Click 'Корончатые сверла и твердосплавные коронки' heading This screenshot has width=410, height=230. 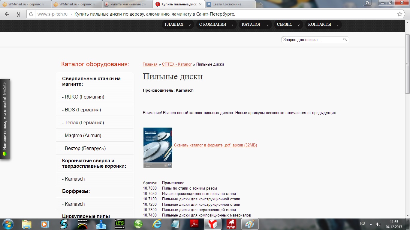[x=94, y=164]
